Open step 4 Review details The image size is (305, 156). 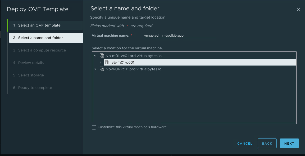(46, 63)
